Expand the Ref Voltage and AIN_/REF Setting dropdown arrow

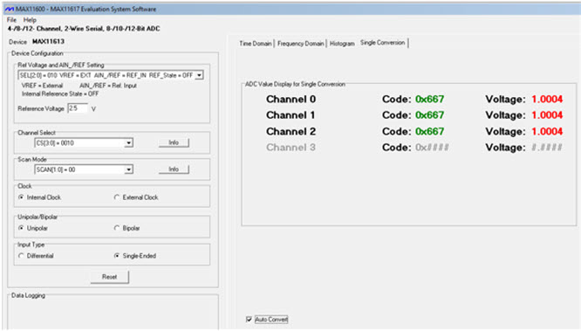[199, 75]
